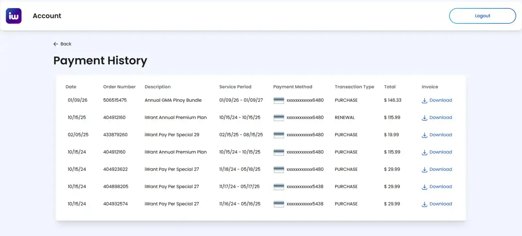Screen dimensions: 522x236
Task: Click iWant Annual Premium Plan in the RENEWAL row
Action: (176, 118)
